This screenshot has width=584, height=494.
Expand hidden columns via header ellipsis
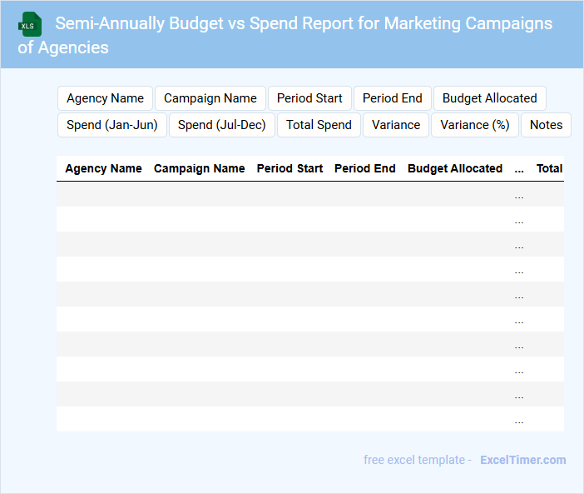[x=519, y=169]
